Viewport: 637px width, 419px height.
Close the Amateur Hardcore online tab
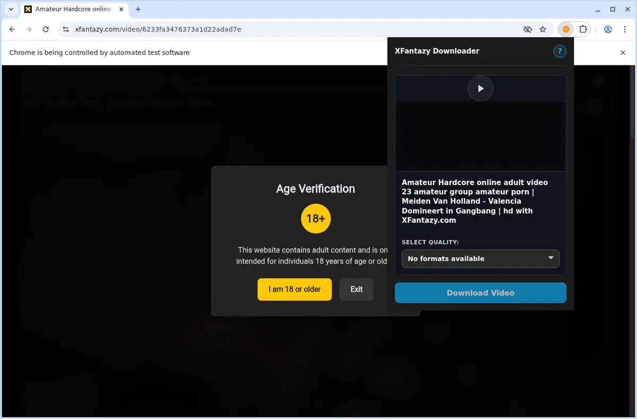coord(122,9)
